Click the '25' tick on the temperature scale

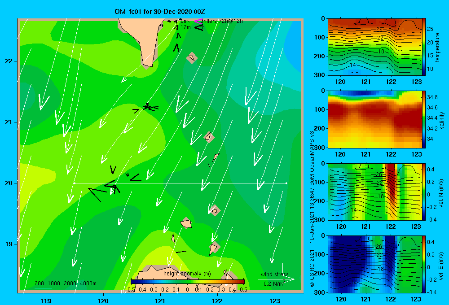coord(430,29)
